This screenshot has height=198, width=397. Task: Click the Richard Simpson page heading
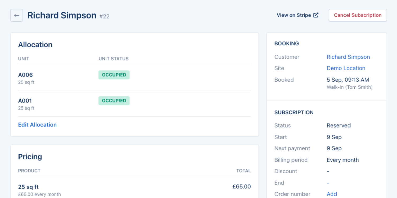pos(62,15)
